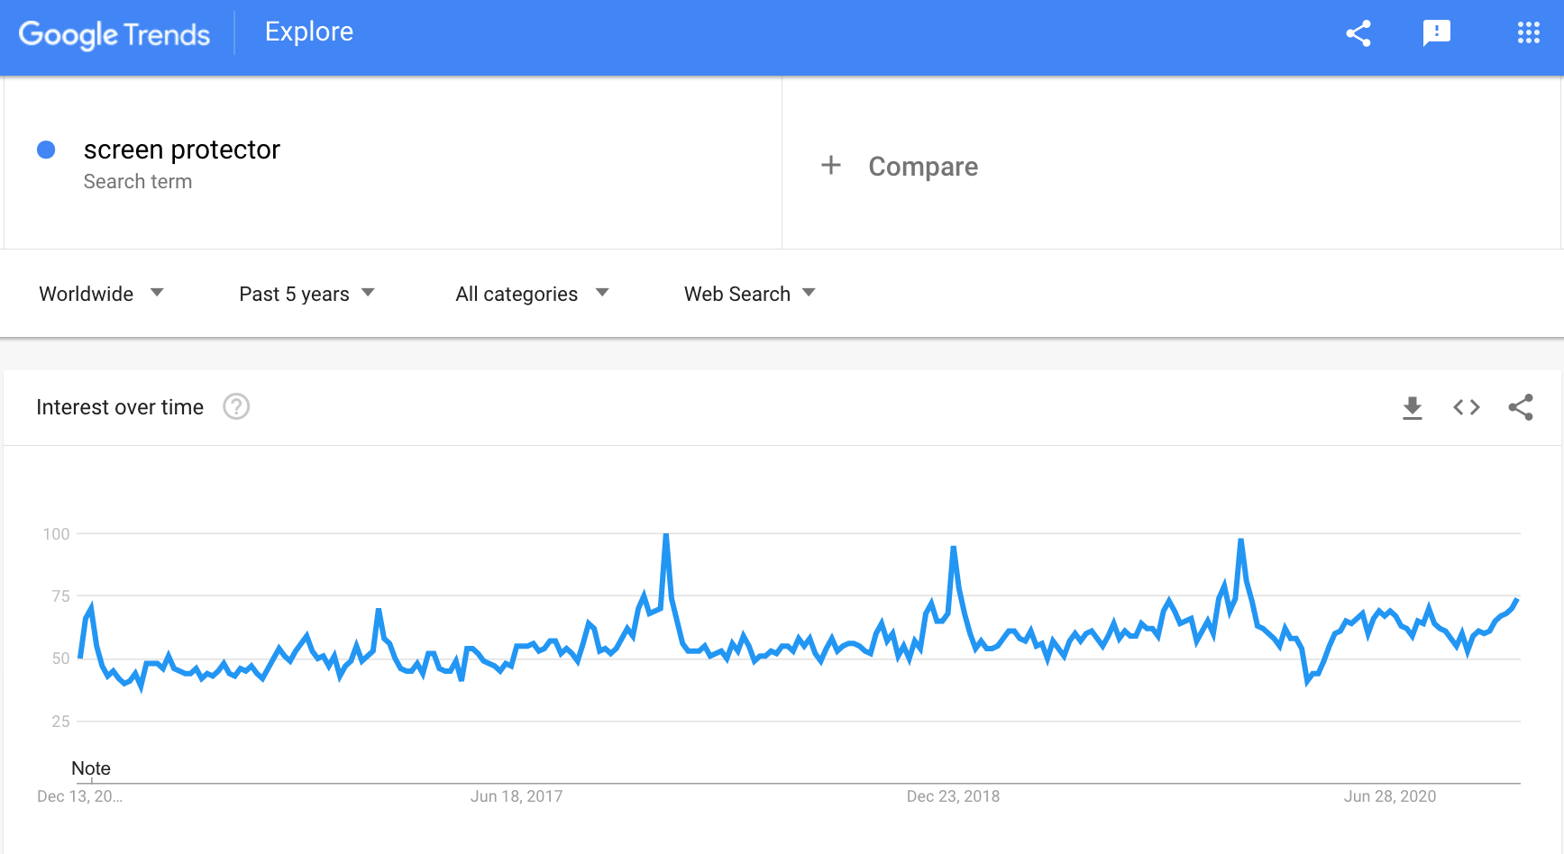This screenshot has height=854, width=1564.
Task: Click the blue color dot for screen protector
Action: 46,150
